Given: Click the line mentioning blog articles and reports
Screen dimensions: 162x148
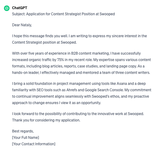Looking at the screenshot, I should point(78,66).
